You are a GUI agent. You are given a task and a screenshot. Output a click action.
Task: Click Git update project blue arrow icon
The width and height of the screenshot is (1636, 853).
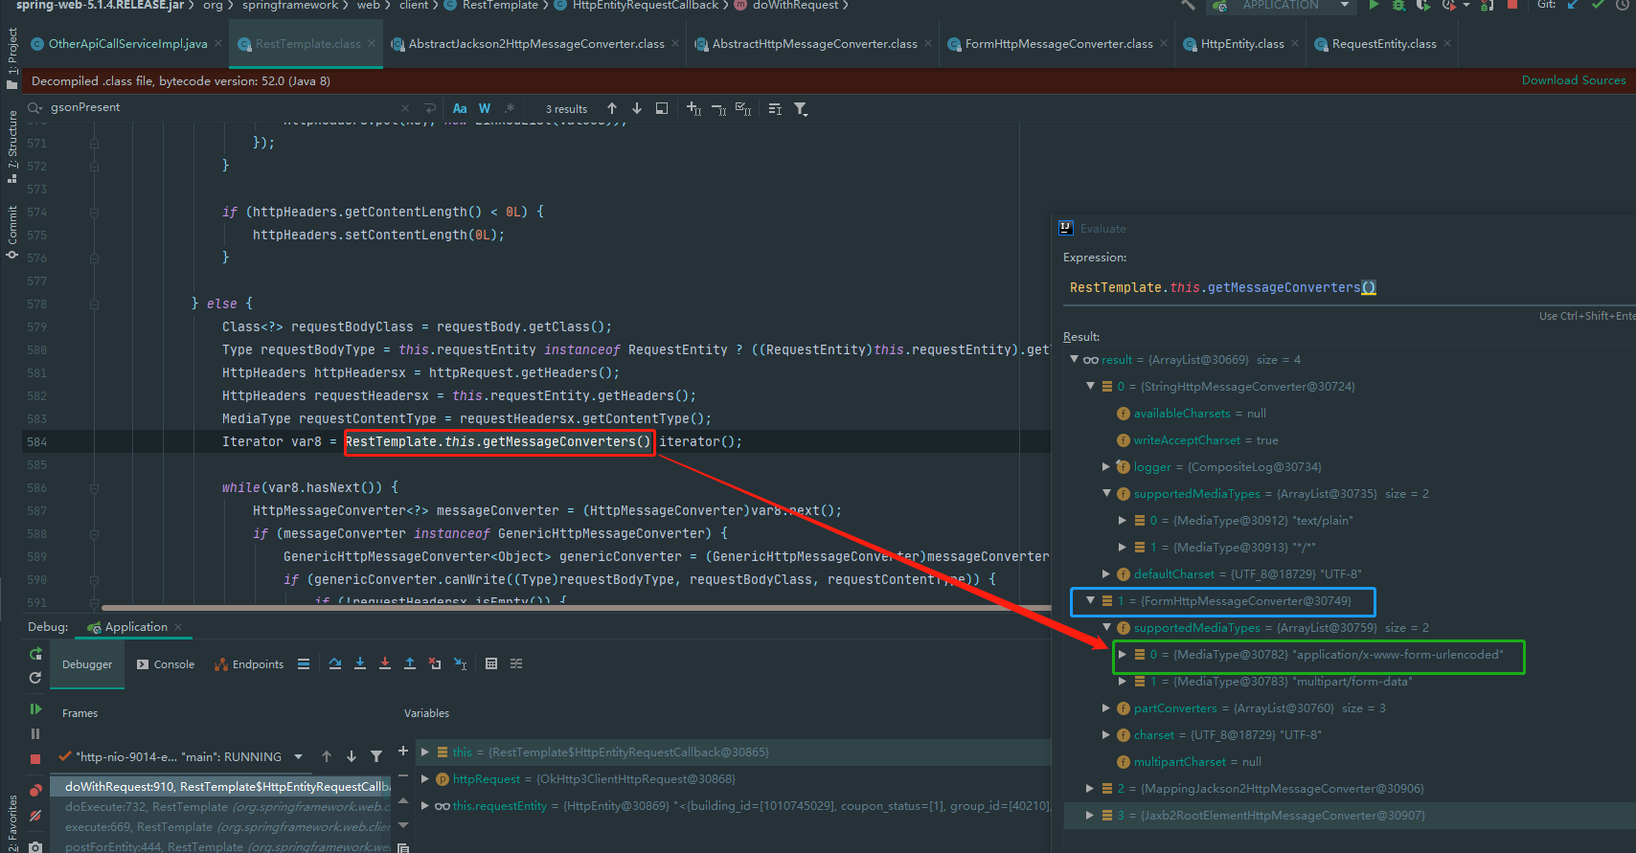coord(1573,5)
